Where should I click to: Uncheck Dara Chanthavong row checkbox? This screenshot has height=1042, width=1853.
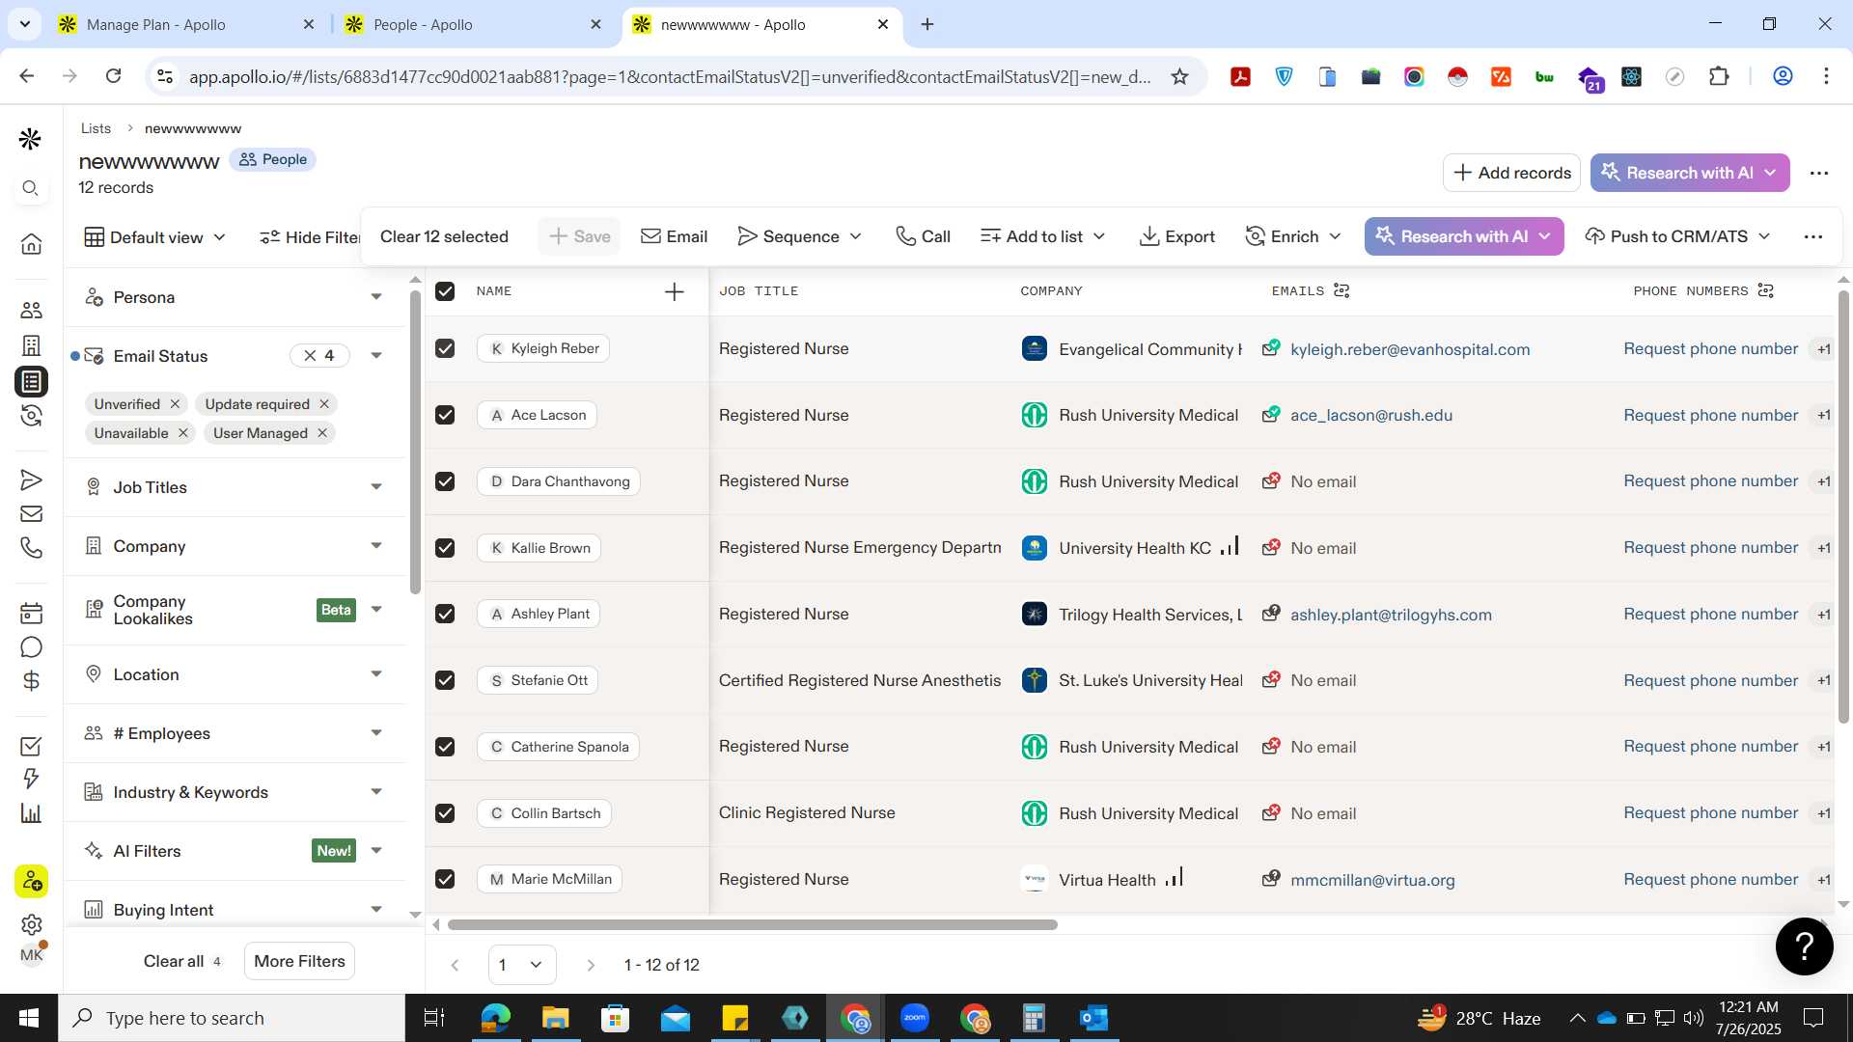point(445,481)
